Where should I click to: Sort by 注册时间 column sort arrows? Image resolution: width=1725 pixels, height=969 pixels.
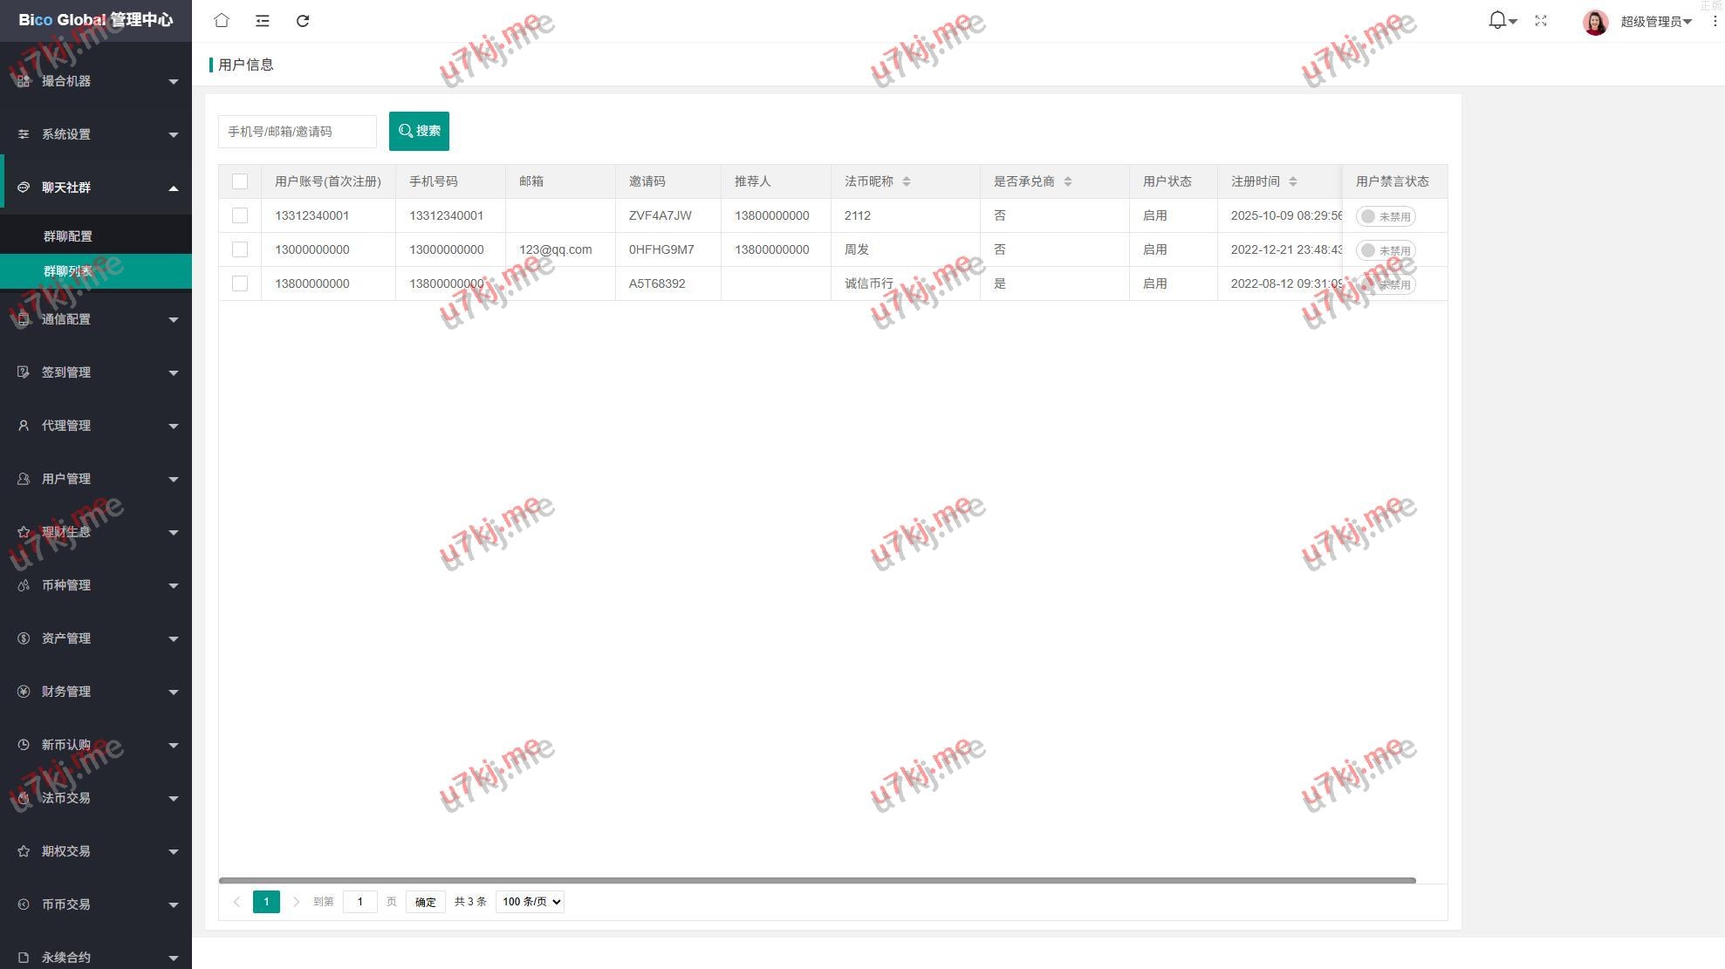[x=1293, y=181]
